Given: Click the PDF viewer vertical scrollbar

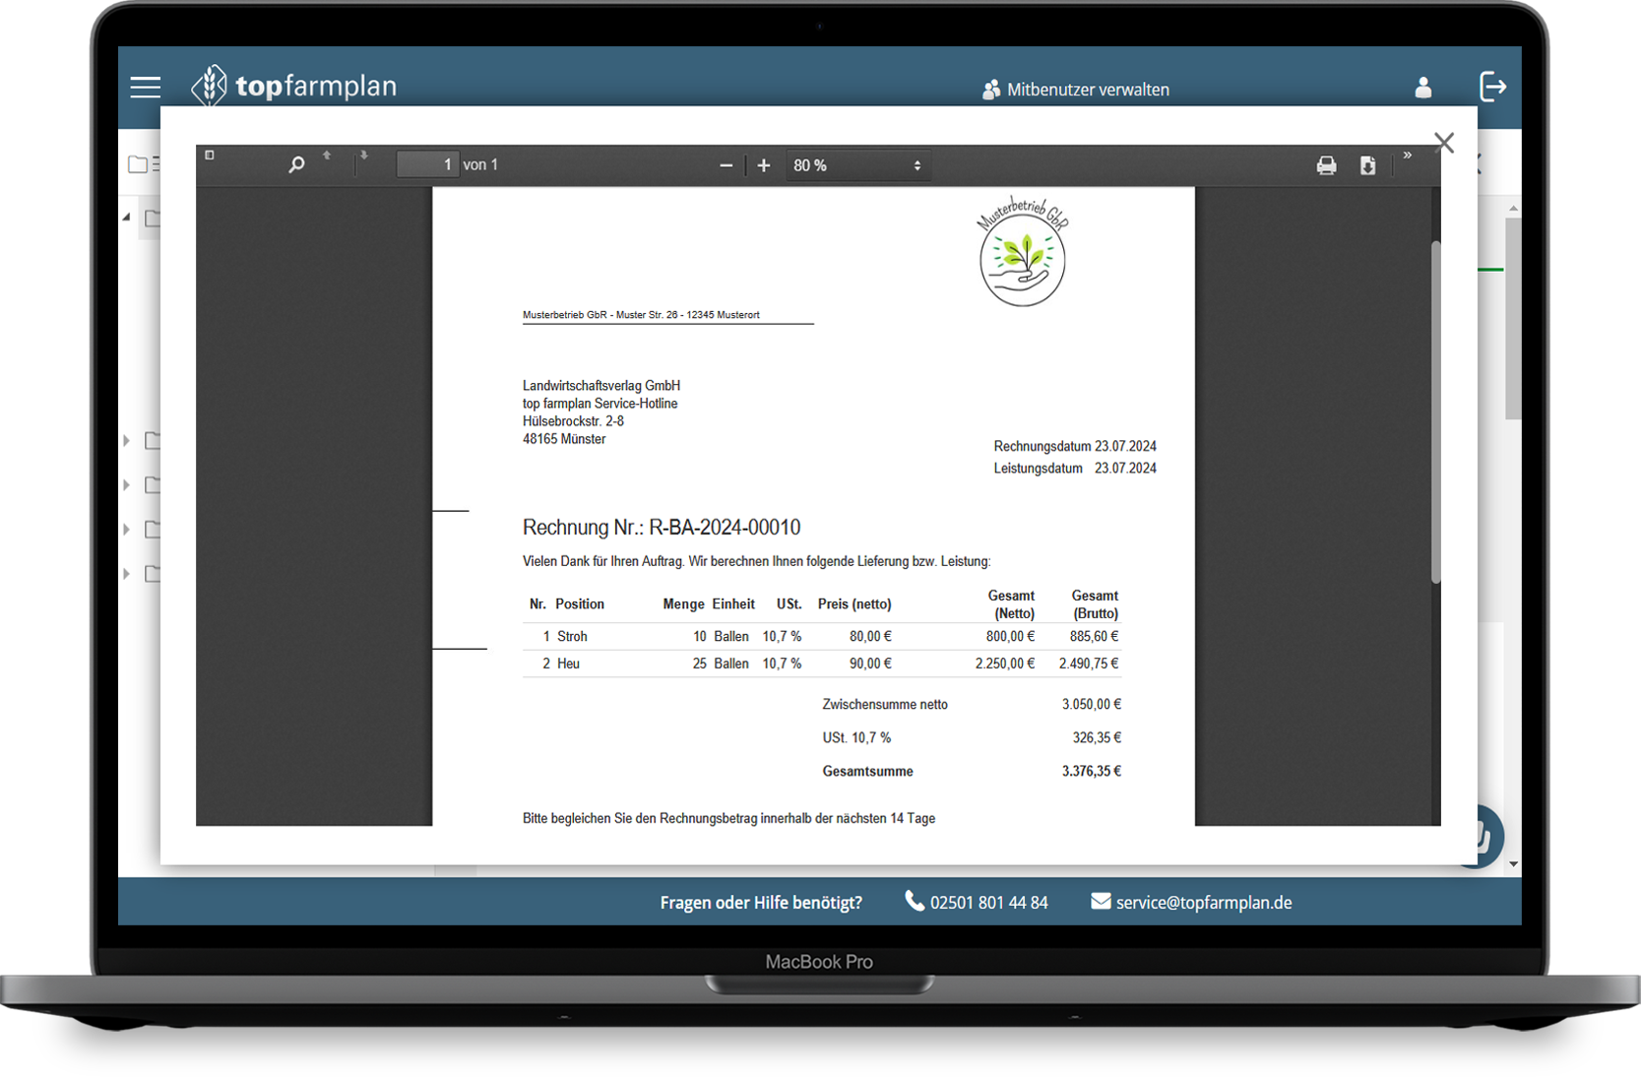Looking at the screenshot, I should pos(1435,412).
